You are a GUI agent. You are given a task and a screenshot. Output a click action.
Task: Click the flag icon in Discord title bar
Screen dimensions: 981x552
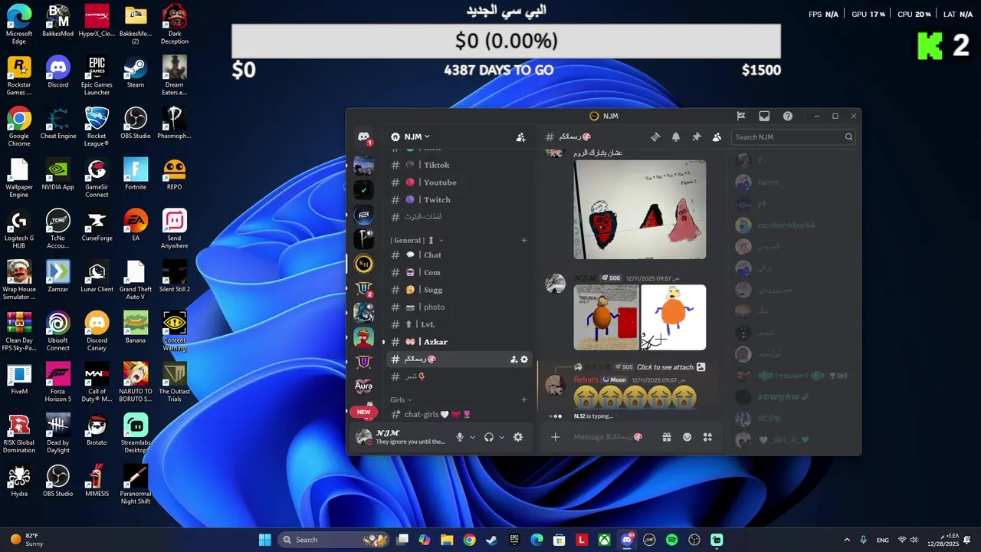point(741,117)
